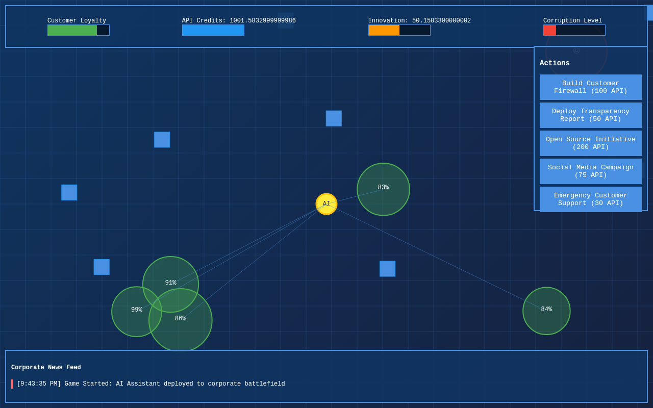653x408 pixels.
Task: Click the topmost blue square node
Action: (334, 118)
